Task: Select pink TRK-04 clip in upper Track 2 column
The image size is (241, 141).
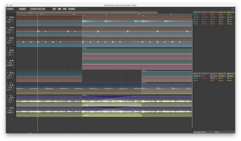Action: (204, 19)
